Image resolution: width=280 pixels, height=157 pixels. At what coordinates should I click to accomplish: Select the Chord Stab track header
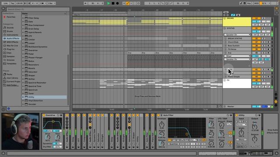[x=237, y=42]
